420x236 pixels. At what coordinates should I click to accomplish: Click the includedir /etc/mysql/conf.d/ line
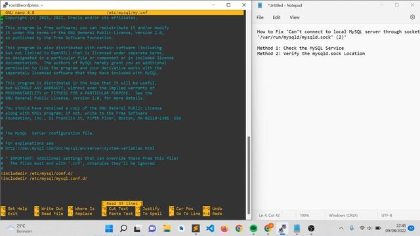click(37, 173)
